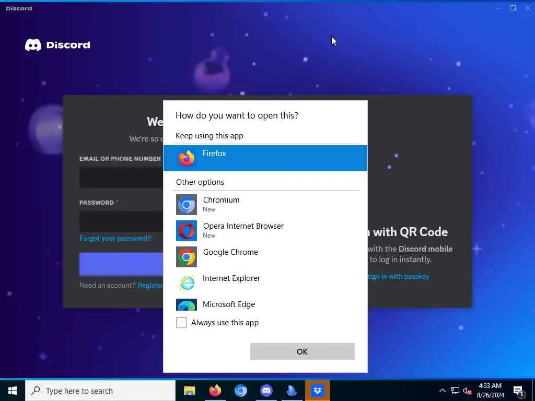Click the muted volume tray icon
Image resolution: width=535 pixels, height=401 pixels.
click(x=467, y=391)
